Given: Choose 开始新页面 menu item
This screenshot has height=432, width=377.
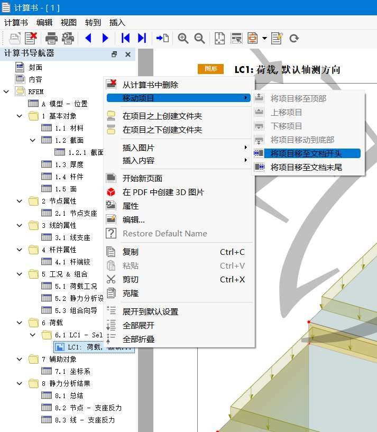Looking at the screenshot, I should (x=178, y=178).
